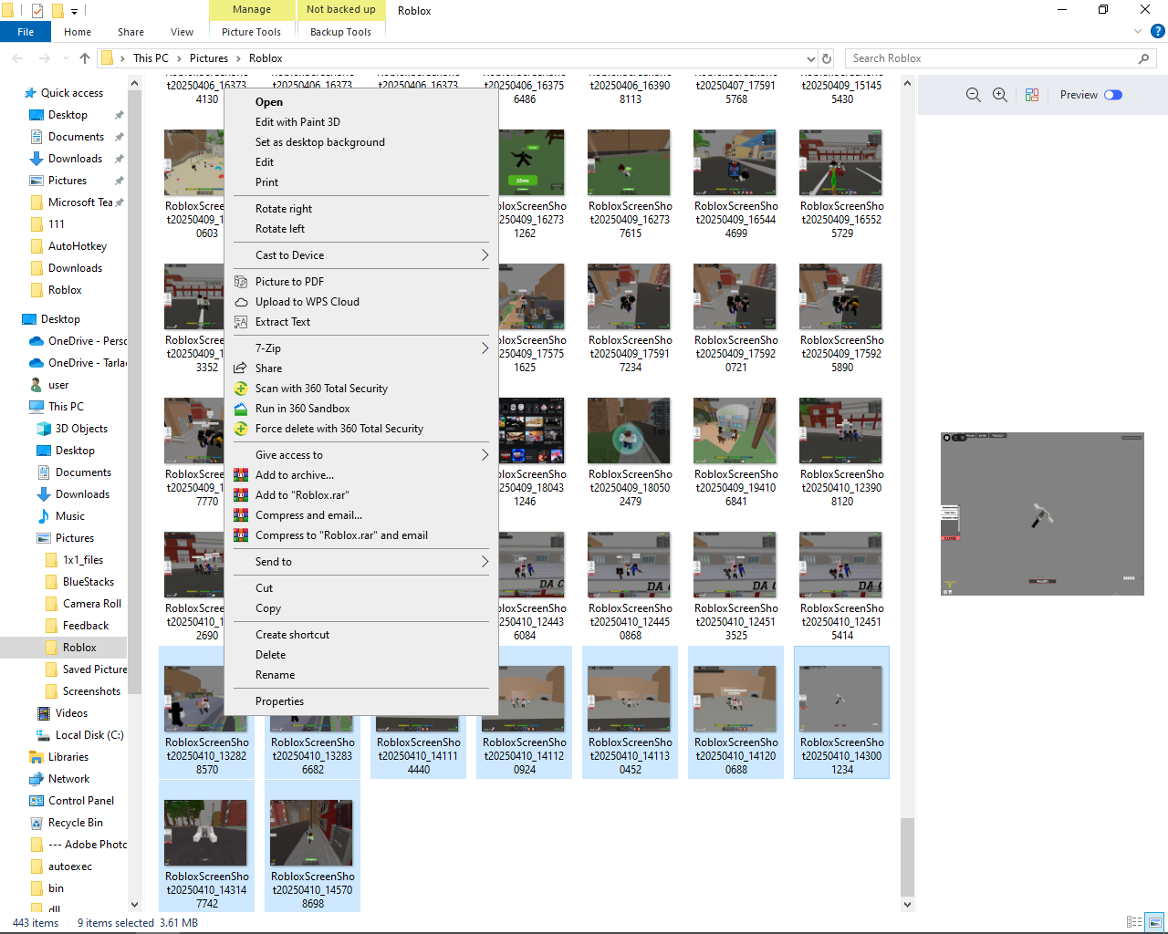This screenshot has height=934, width=1168.
Task: Select Properties in context menu
Action: tap(279, 701)
